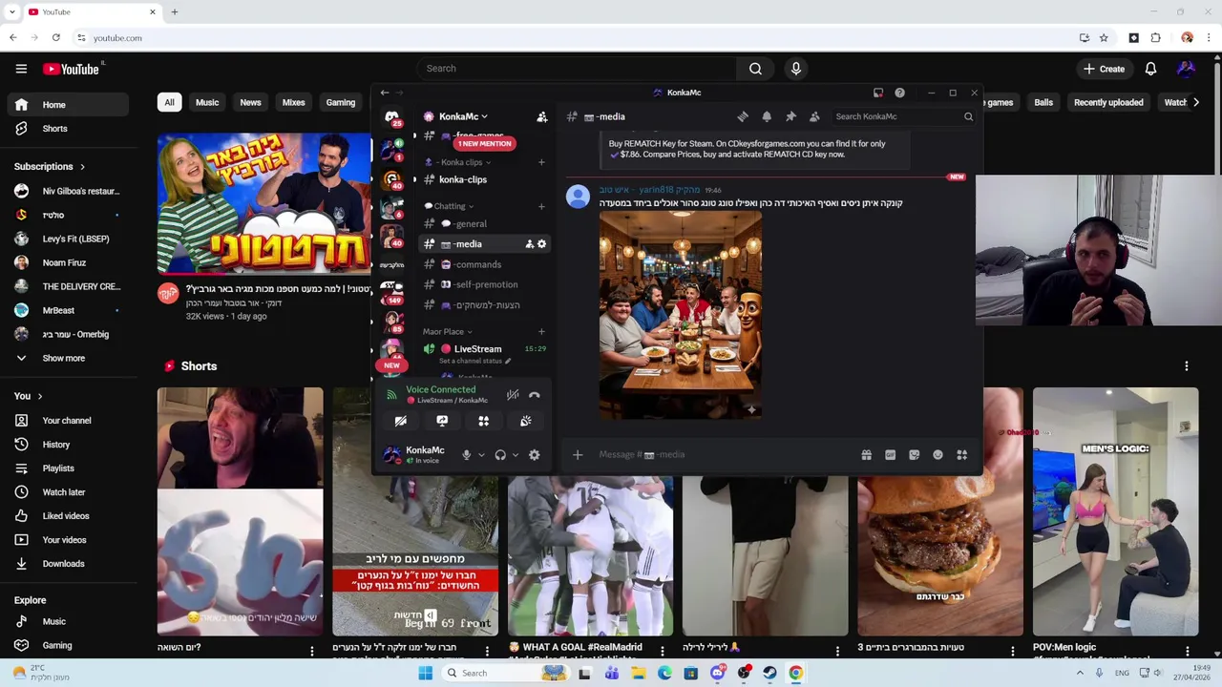This screenshot has height=687, width=1222.
Task: Open notification settings bell in Discord header
Action: tap(767, 116)
